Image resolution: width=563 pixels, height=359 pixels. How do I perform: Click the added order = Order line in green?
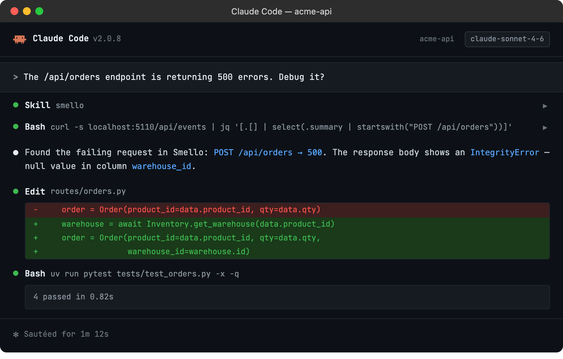(x=287, y=238)
